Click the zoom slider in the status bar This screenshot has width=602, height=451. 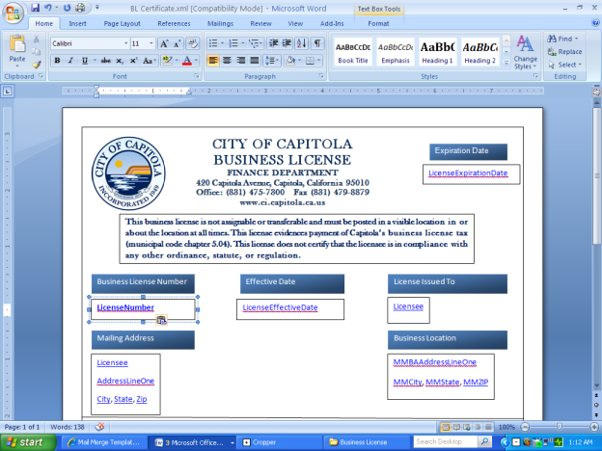click(x=558, y=426)
